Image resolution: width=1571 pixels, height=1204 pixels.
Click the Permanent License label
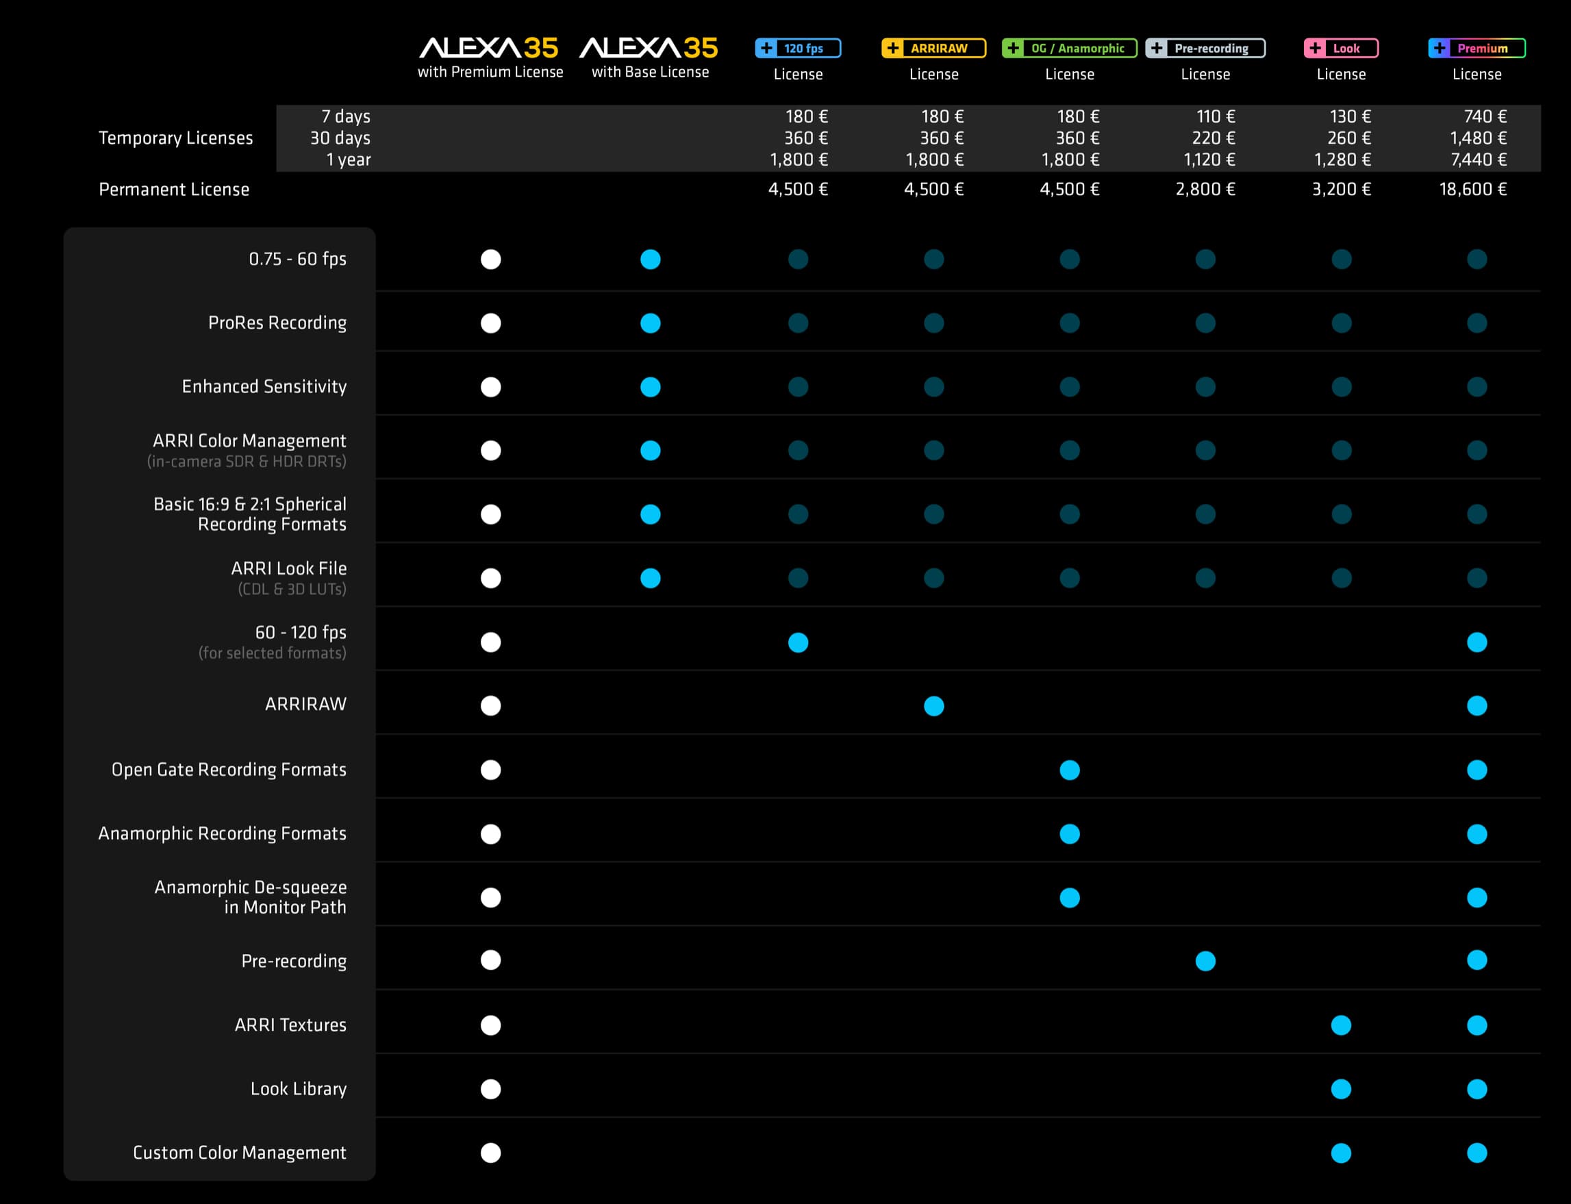pyautogui.click(x=174, y=189)
